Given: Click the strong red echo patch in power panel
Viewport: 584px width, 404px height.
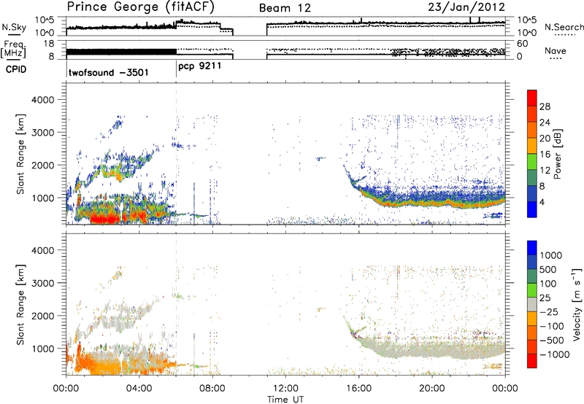Looking at the screenshot, I should point(104,219).
